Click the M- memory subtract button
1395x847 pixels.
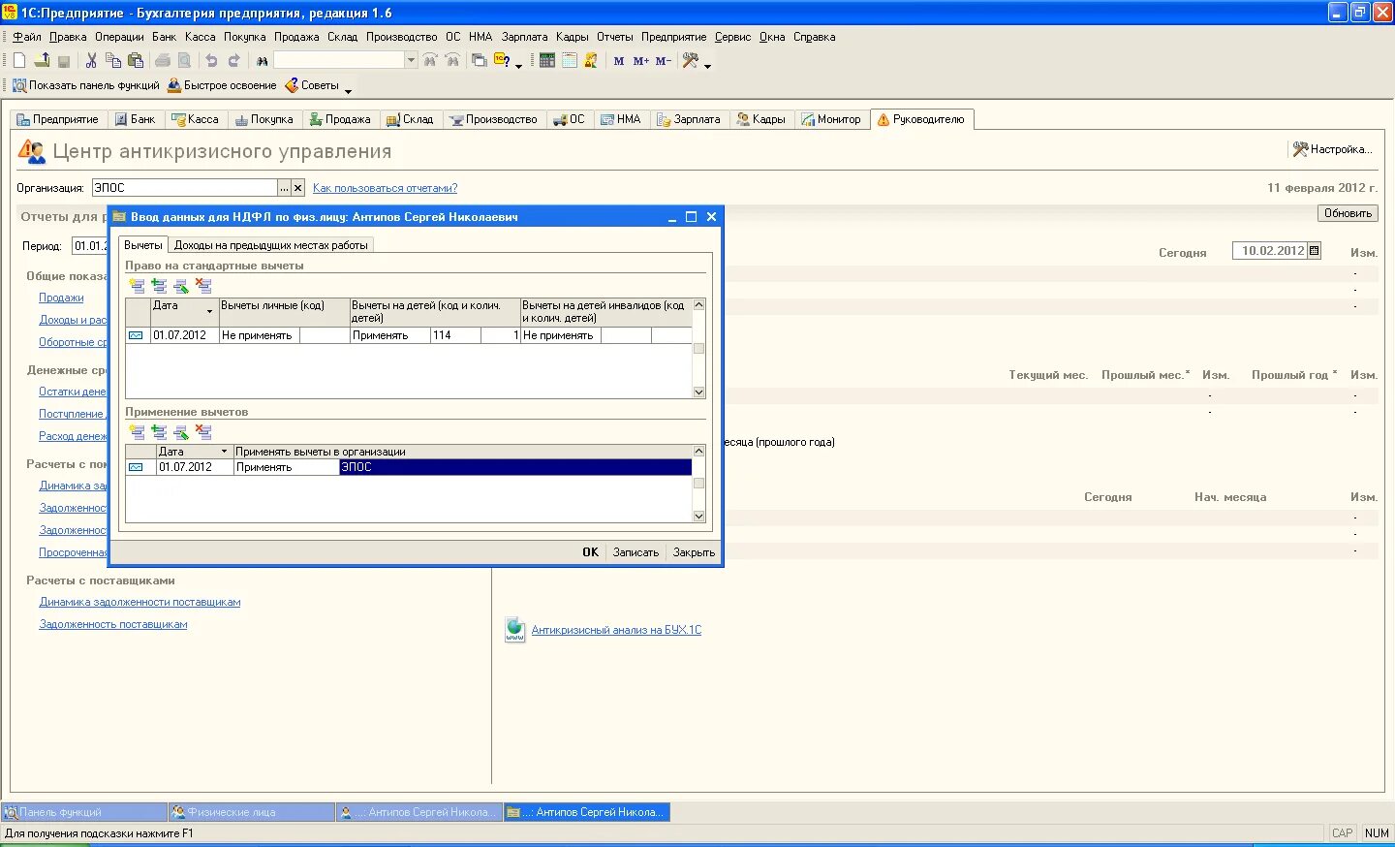click(x=664, y=60)
